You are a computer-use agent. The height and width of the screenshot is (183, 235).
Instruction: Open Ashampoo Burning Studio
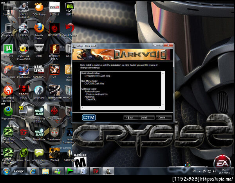point(8,94)
